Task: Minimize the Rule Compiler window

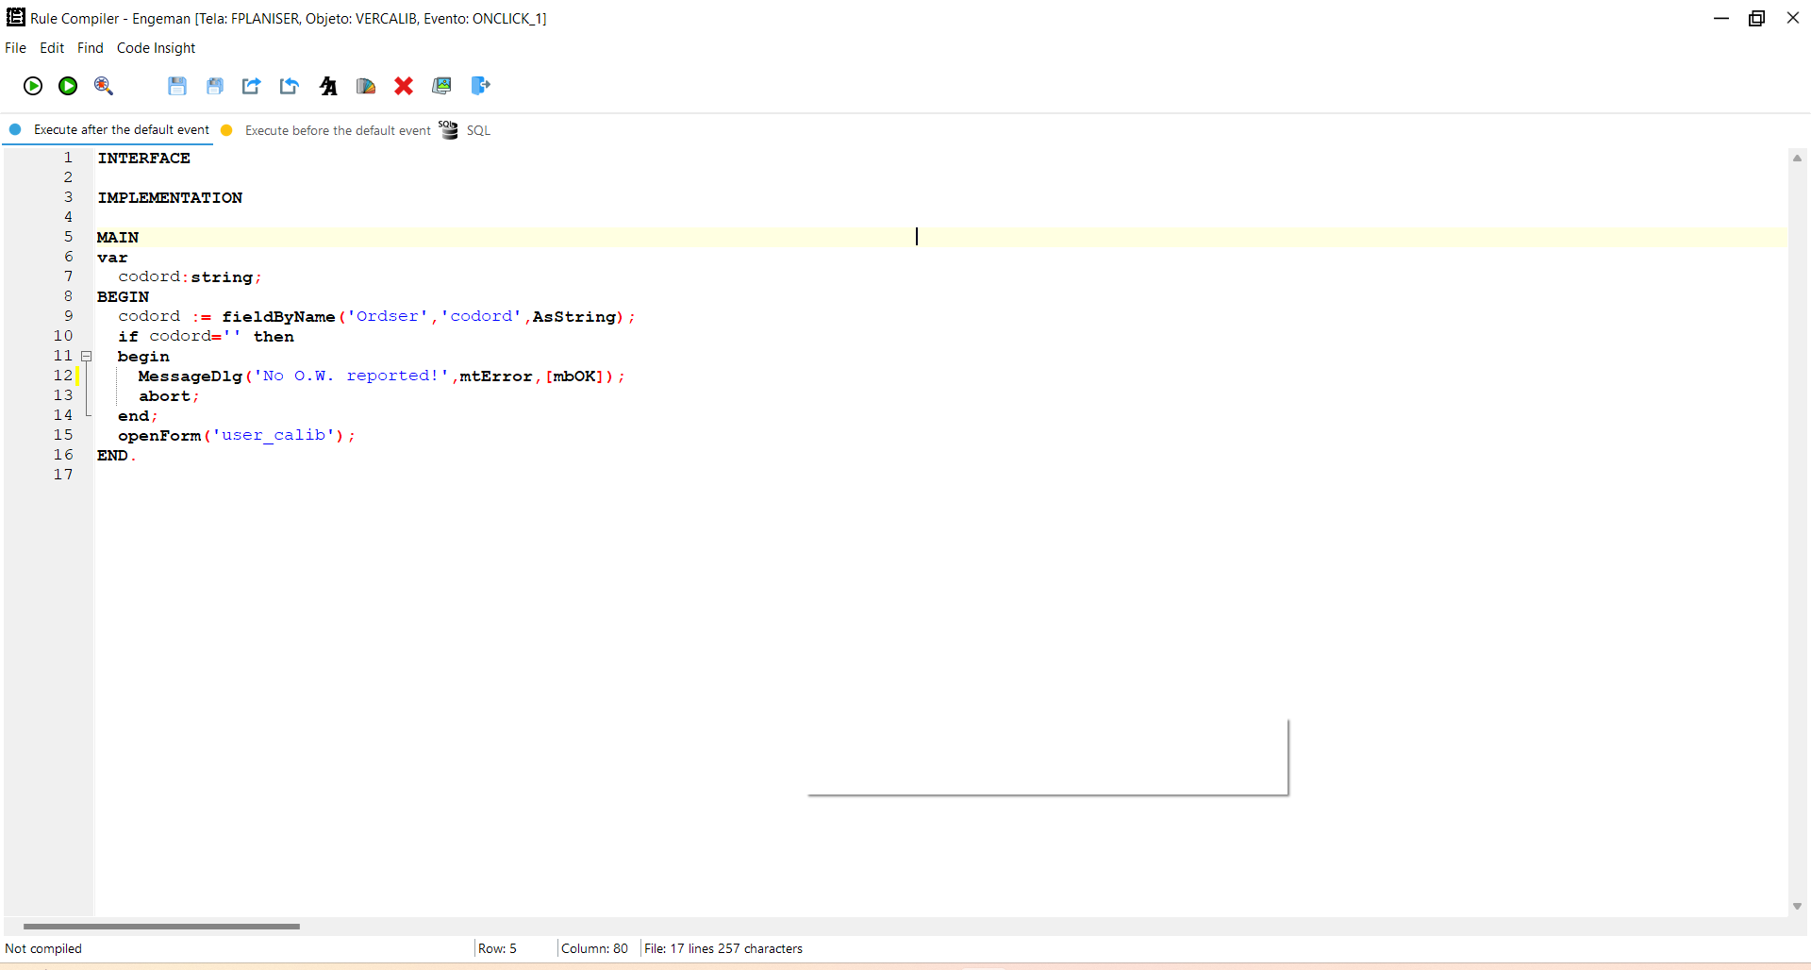Action: (x=1721, y=18)
